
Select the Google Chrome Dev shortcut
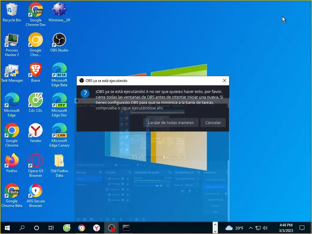[36, 14]
